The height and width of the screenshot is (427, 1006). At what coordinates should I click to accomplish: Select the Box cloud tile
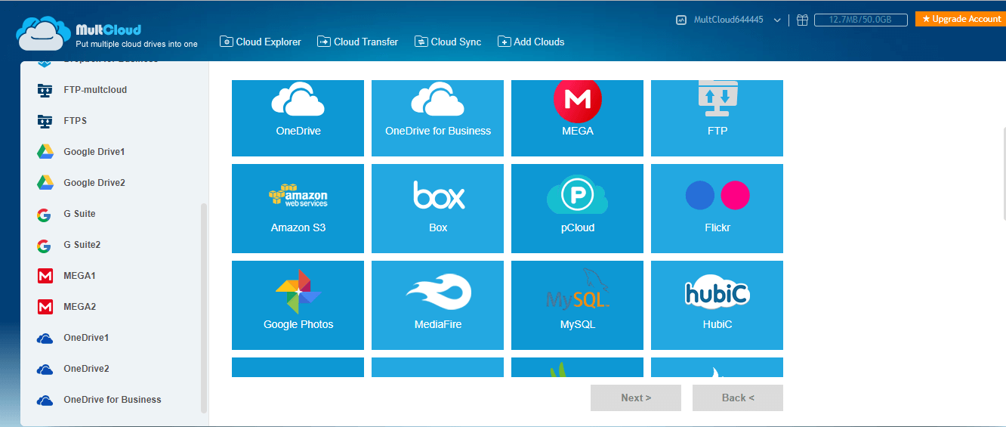click(x=437, y=208)
